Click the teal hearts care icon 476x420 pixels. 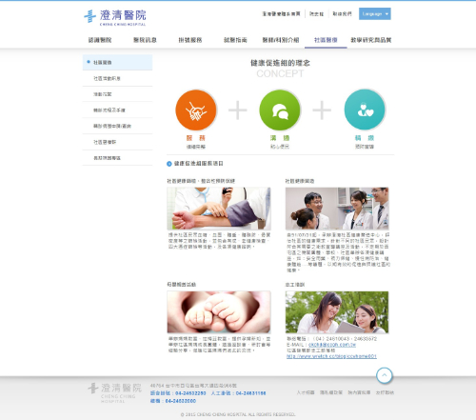pos(365,110)
